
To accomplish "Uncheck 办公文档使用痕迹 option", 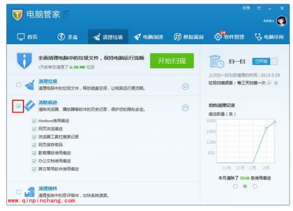I will [34, 161].
